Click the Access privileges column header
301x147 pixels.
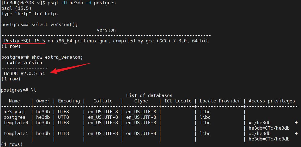pyautogui.click(x=272, y=101)
